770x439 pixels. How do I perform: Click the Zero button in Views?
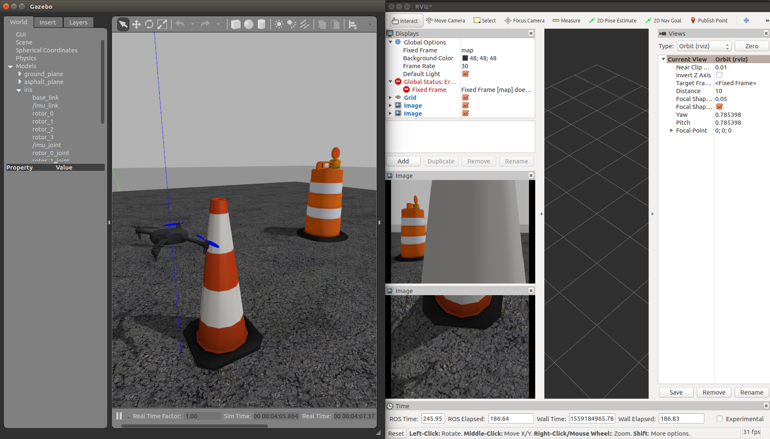pos(751,46)
